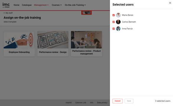
Task: Open the Imprint footer link
Action: click(68, 102)
